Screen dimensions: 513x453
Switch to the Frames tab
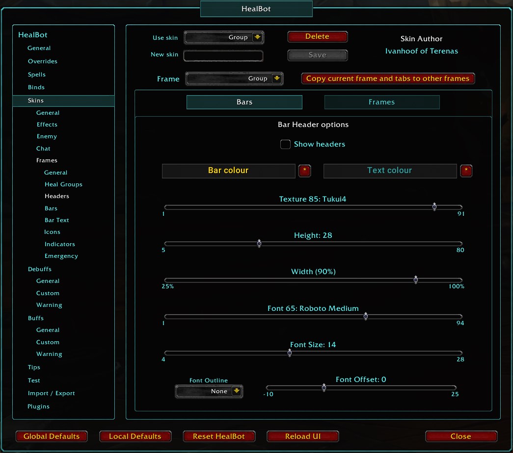click(381, 102)
